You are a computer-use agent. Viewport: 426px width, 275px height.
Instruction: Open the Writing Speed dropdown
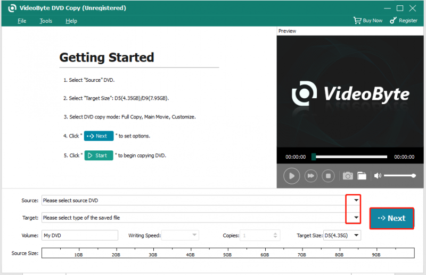coord(180,235)
